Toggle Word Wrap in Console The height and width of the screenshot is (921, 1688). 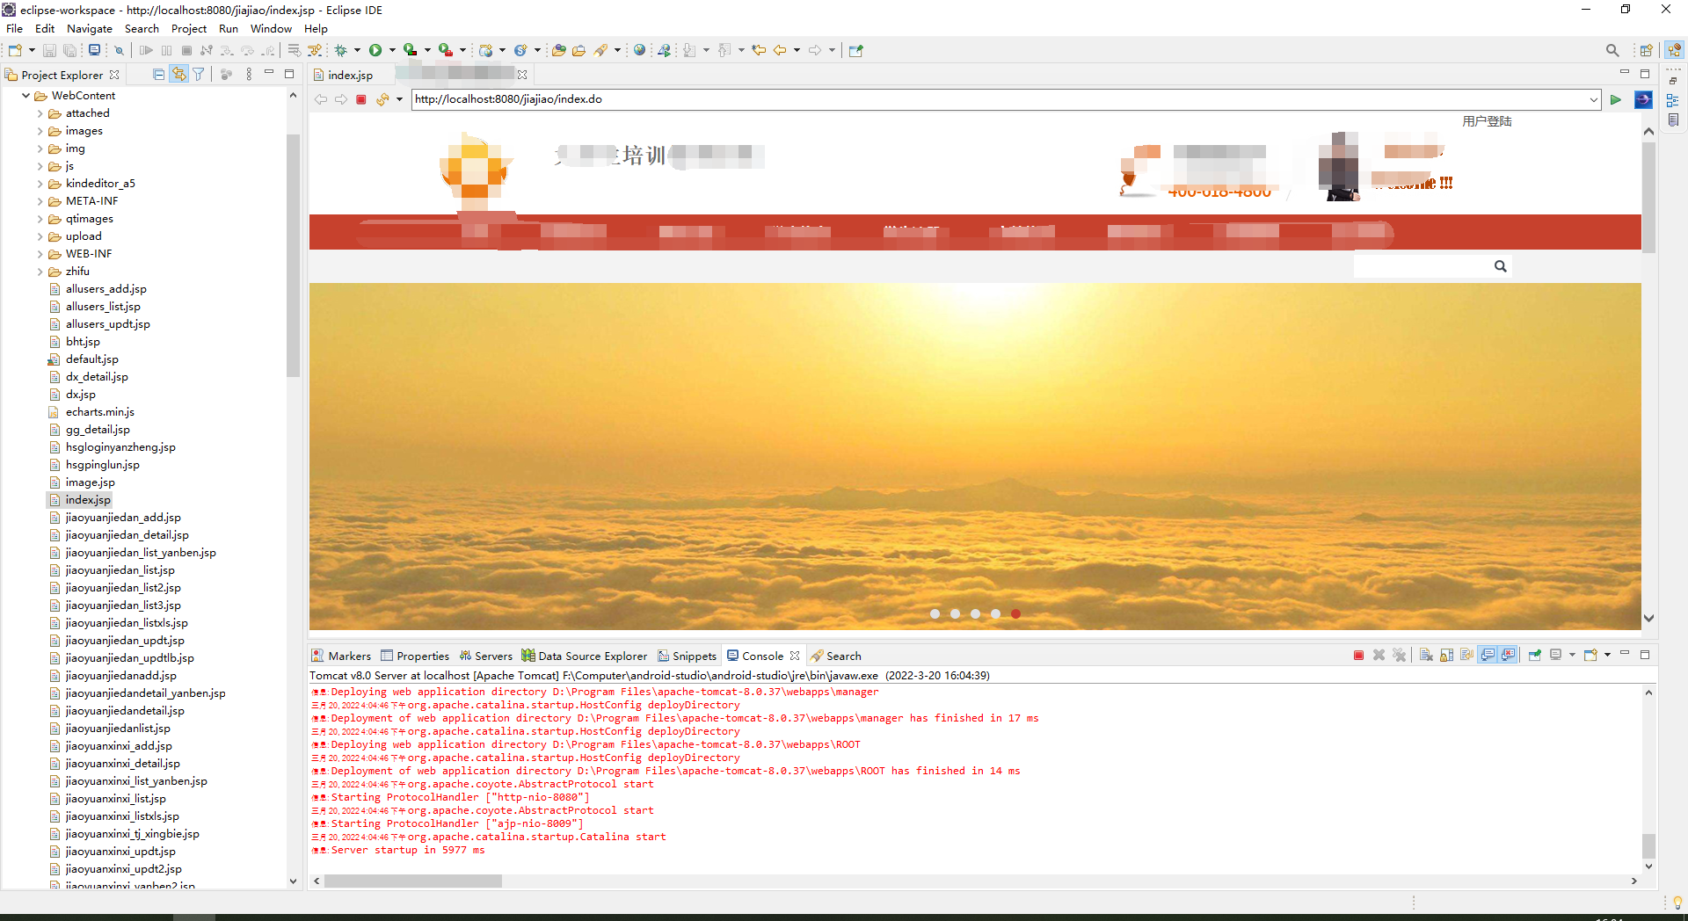(x=1466, y=656)
